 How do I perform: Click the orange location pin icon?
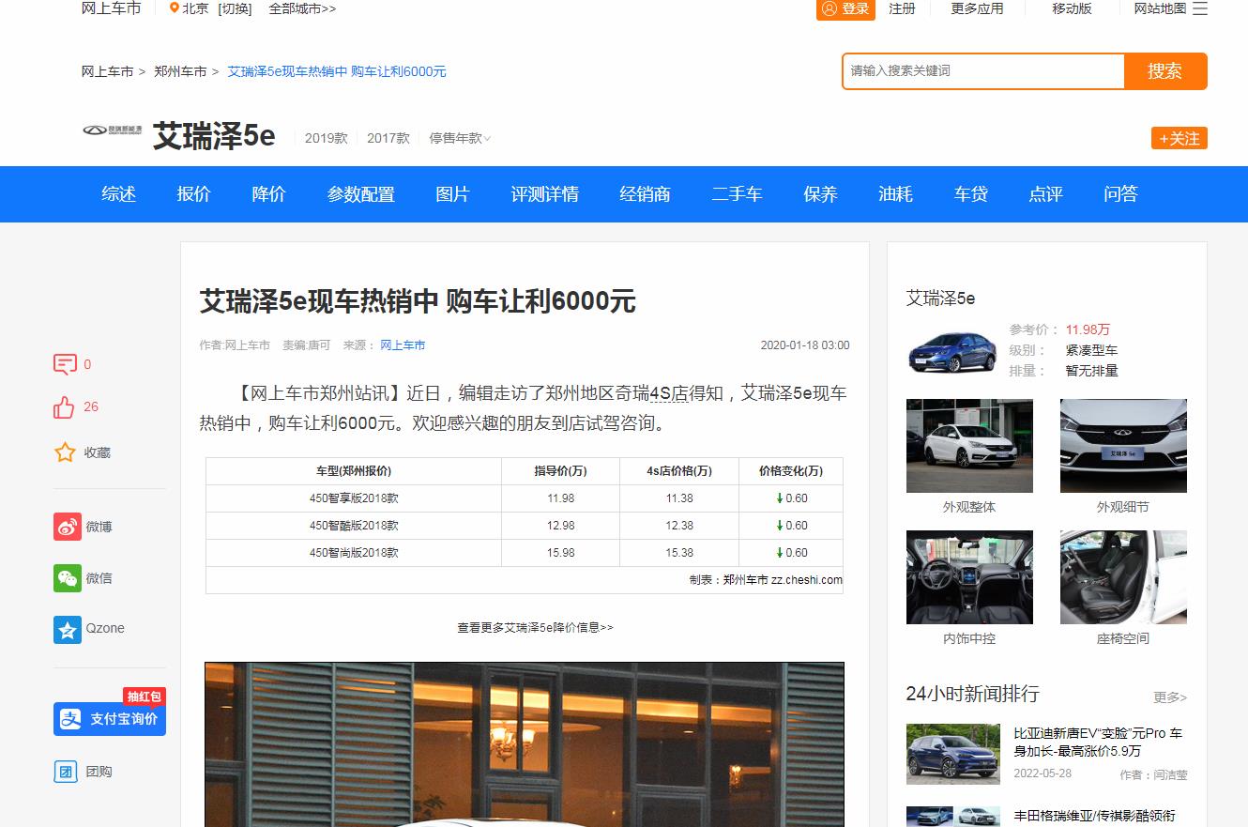[174, 8]
